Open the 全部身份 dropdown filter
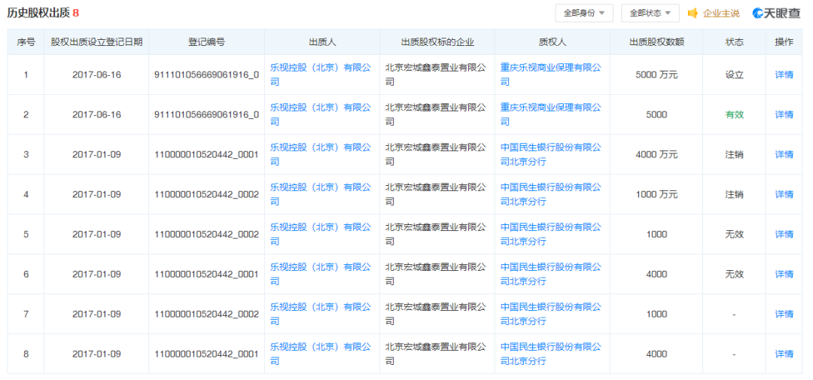 tap(583, 14)
